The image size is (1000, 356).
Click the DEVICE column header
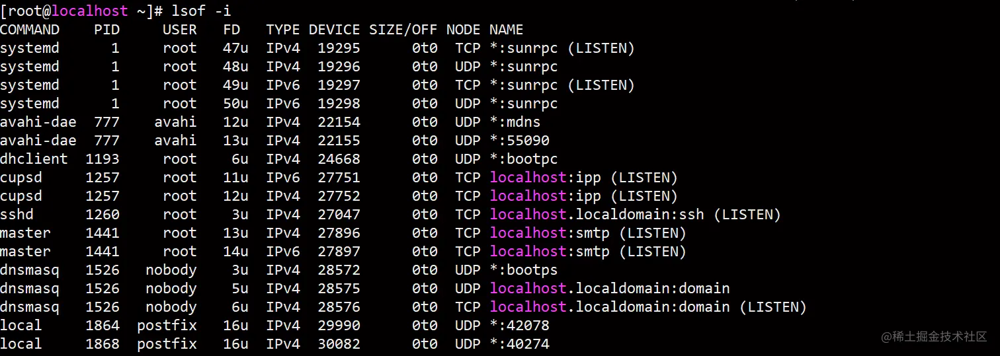[x=335, y=30]
